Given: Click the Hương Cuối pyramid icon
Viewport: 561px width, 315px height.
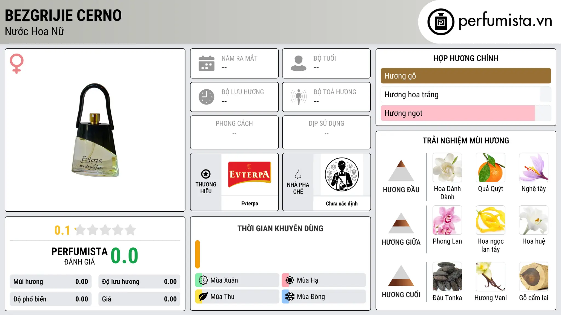Looking at the screenshot, I should click(401, 275).
